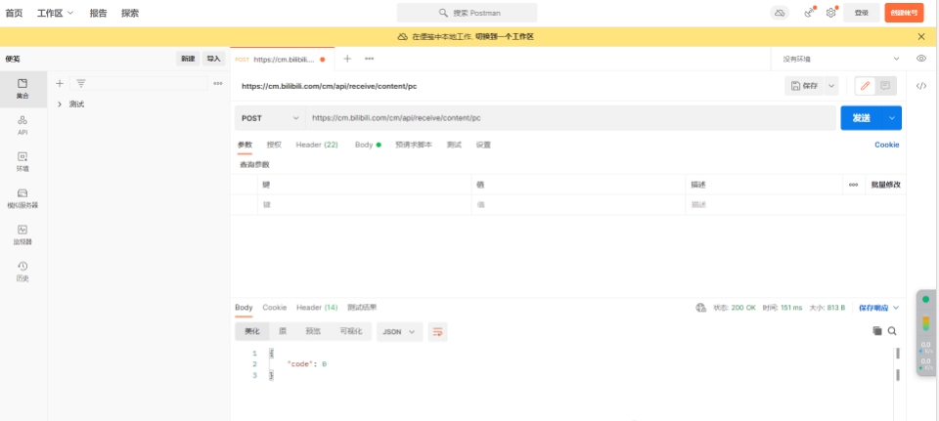This screenshot has height=421, width=939.
Task: Open a new request tab with plus icon
Action: (347, 59)
